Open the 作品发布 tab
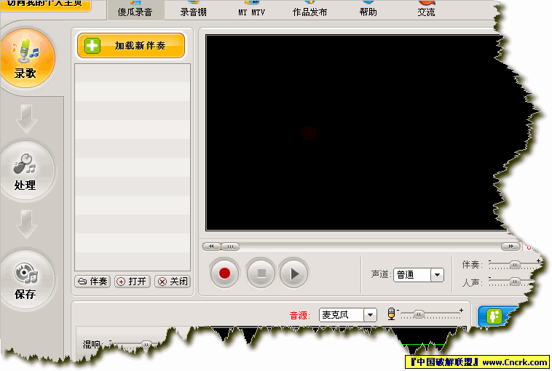552x371 pixels. pos(309,12)
